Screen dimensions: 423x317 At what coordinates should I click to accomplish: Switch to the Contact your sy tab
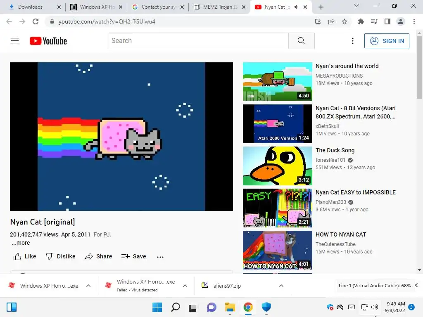pyautogui.click(x=158, y=7)
